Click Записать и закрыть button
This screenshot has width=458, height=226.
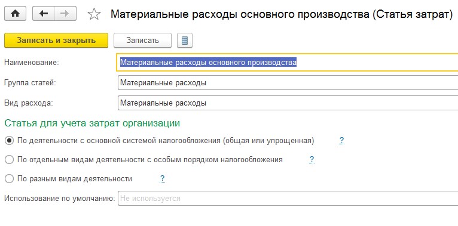[56, 40]
